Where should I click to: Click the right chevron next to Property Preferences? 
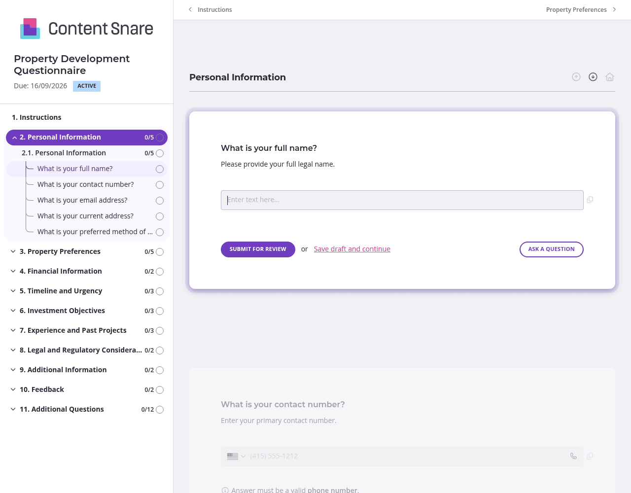614,10
